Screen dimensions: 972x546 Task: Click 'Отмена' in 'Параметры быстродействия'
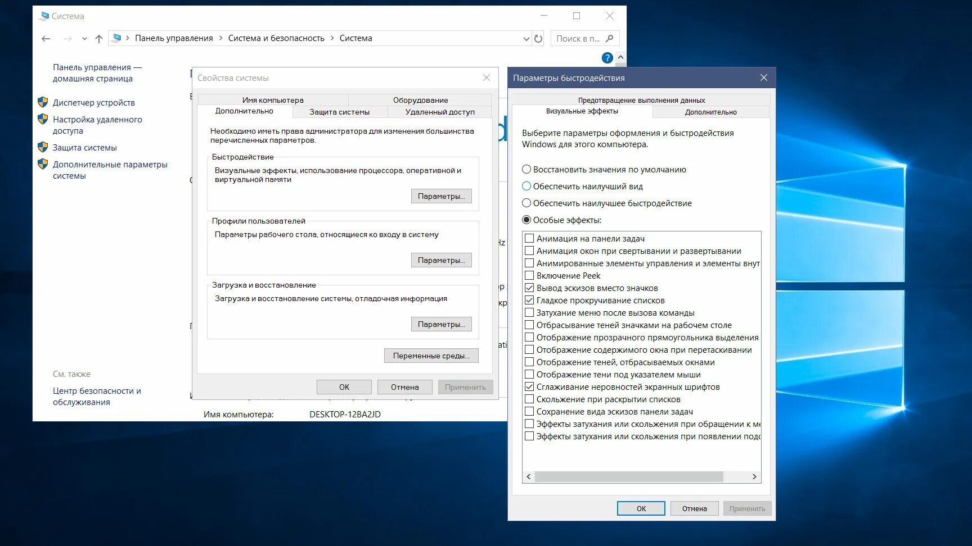(x=695, y=508)
